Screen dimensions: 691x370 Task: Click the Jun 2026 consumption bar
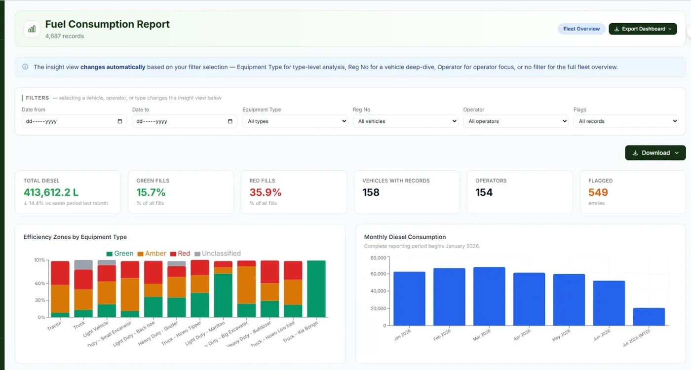pos(609,303)
